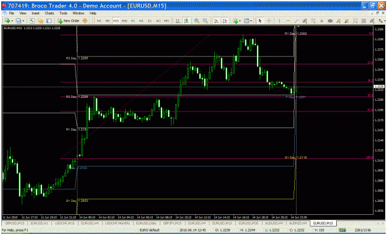Select the M15 timeframe button
Viewport: 387px width, 234px height.
116,21
